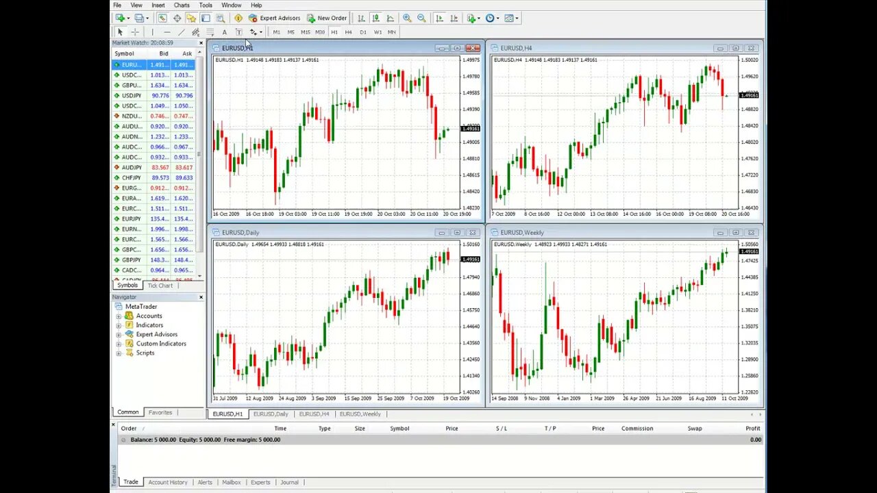Toggle Chart Shift button
Screen dimensions: 877x493
point(454,18)
